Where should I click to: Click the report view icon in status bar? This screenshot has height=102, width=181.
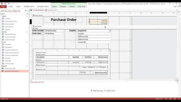pos(166,99)
